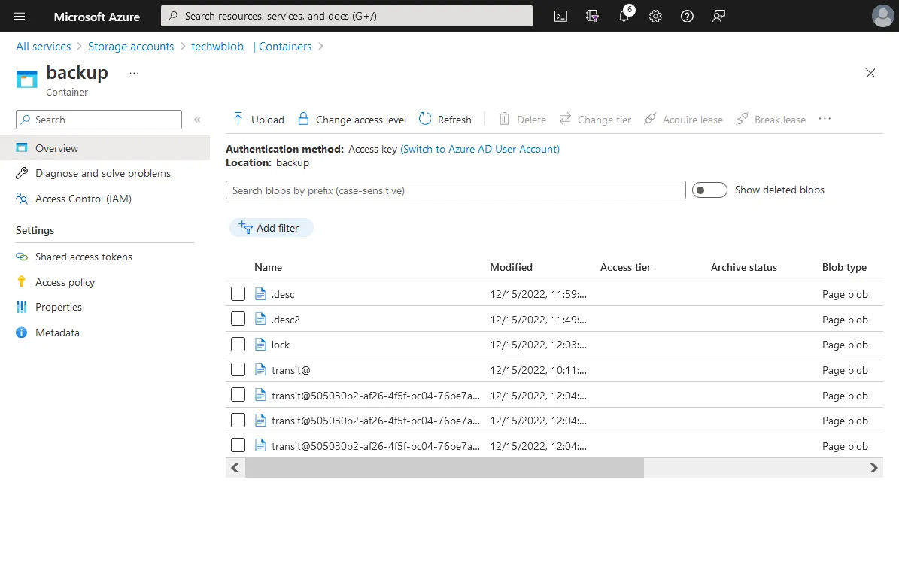Screen dimensions: 899x586
Task: Open the feedback icon in top bar
Action: (718, 16)
